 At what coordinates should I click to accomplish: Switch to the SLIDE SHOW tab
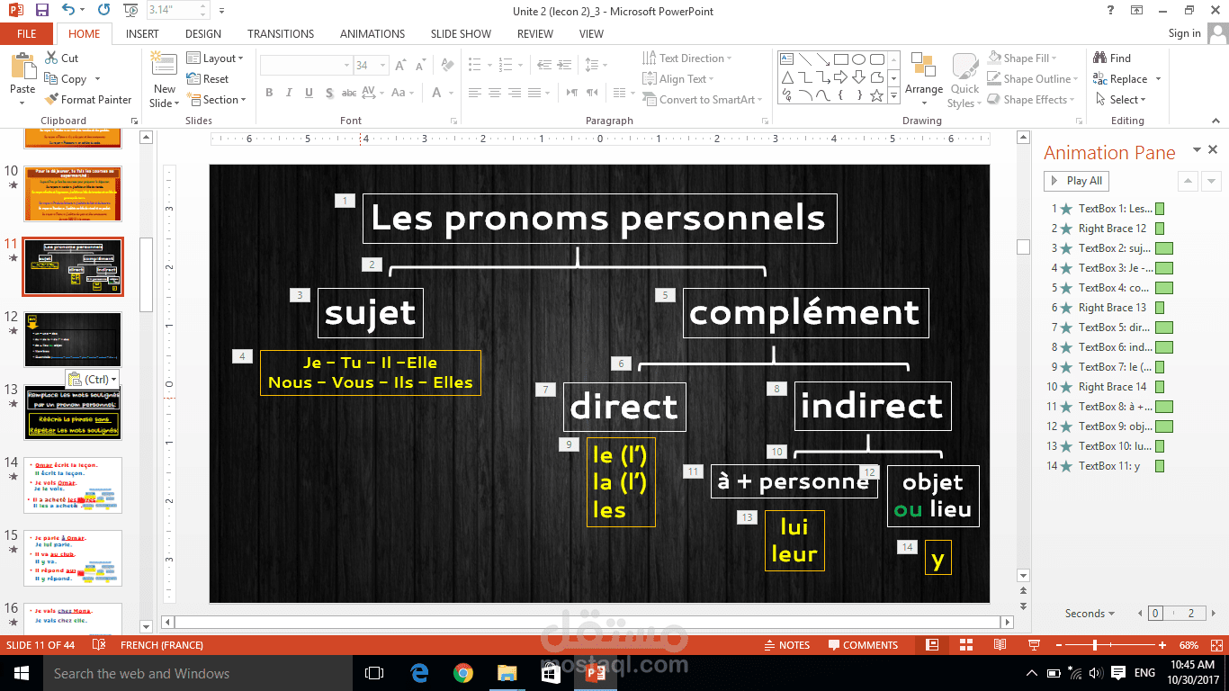(x=461, y=33)
